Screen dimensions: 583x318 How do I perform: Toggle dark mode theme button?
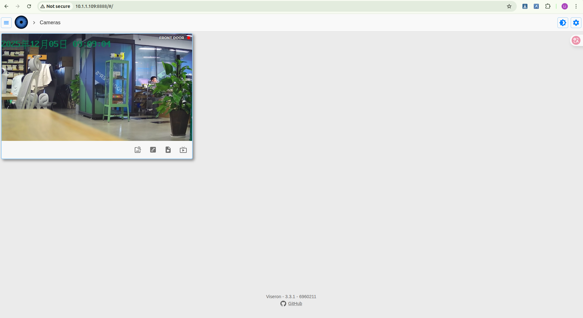click(x=563, y=23)
